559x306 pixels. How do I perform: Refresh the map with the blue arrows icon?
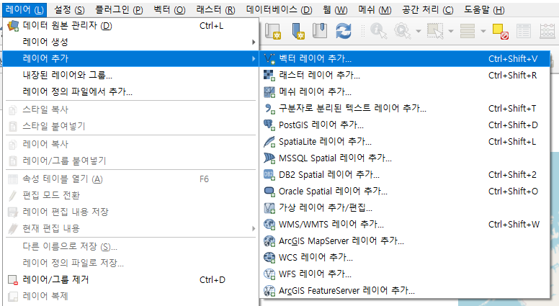coord(344,31)
